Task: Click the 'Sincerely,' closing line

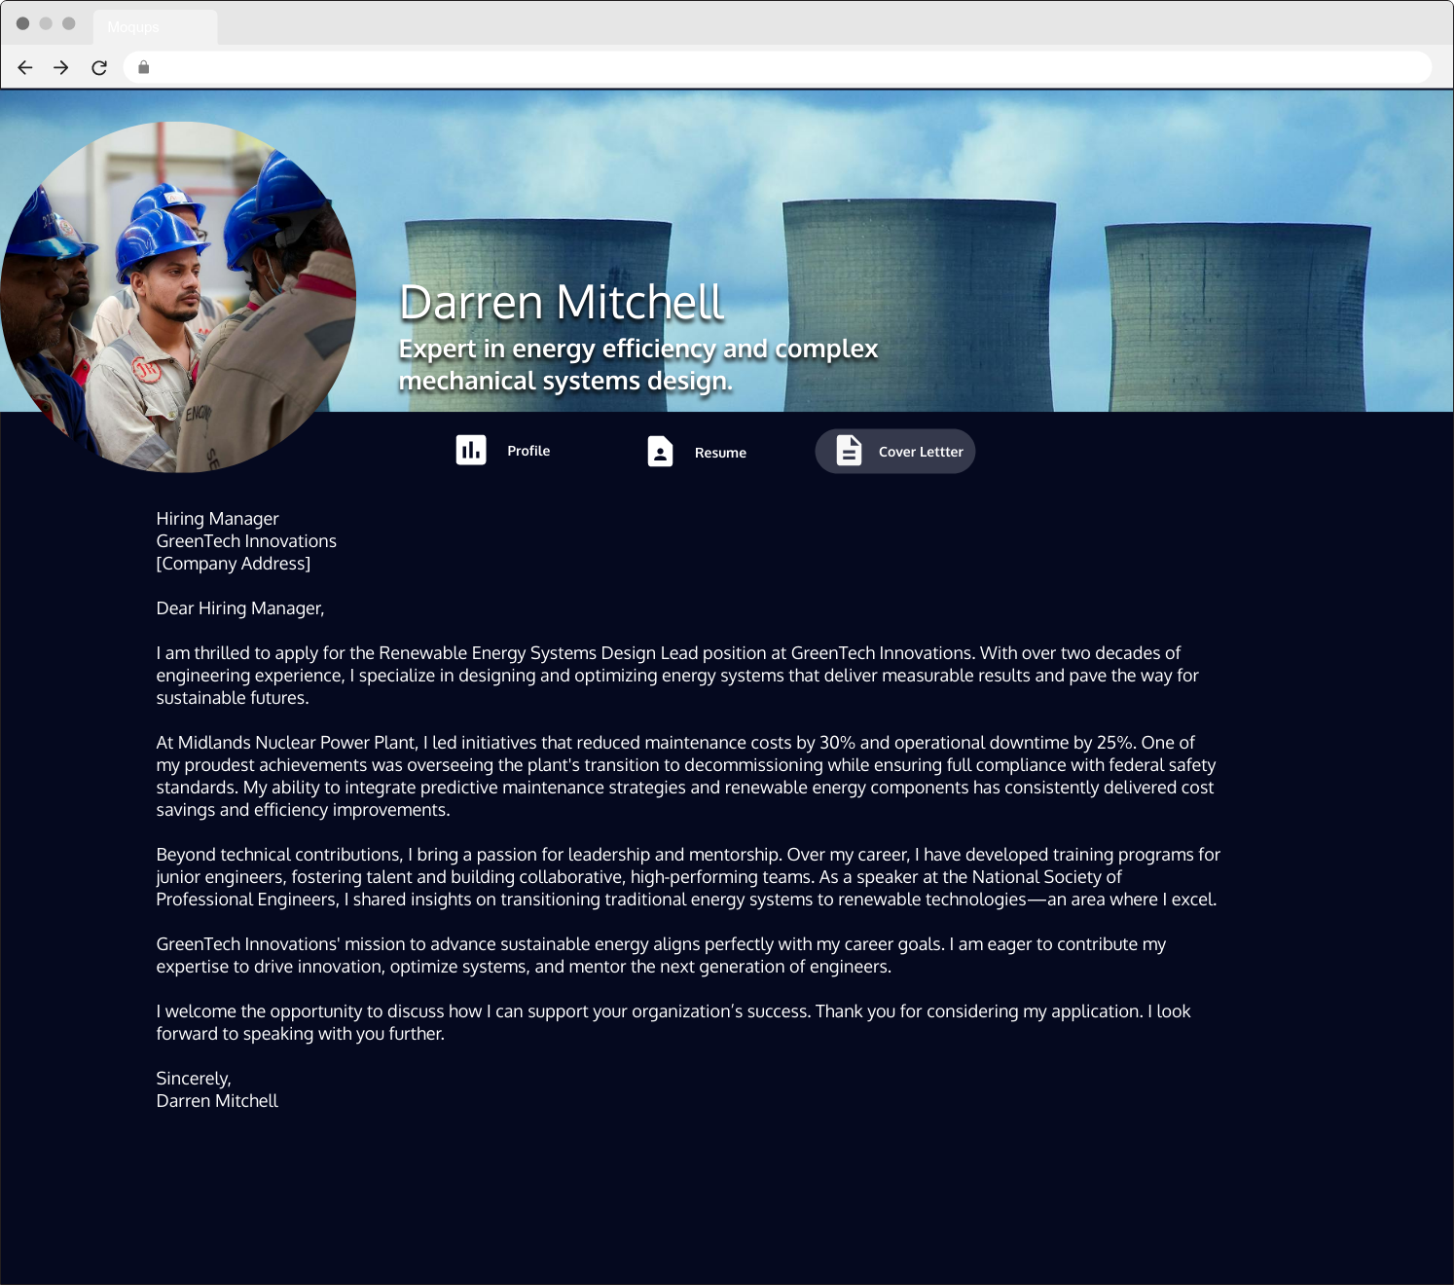Action: [x=194, y=1079]
